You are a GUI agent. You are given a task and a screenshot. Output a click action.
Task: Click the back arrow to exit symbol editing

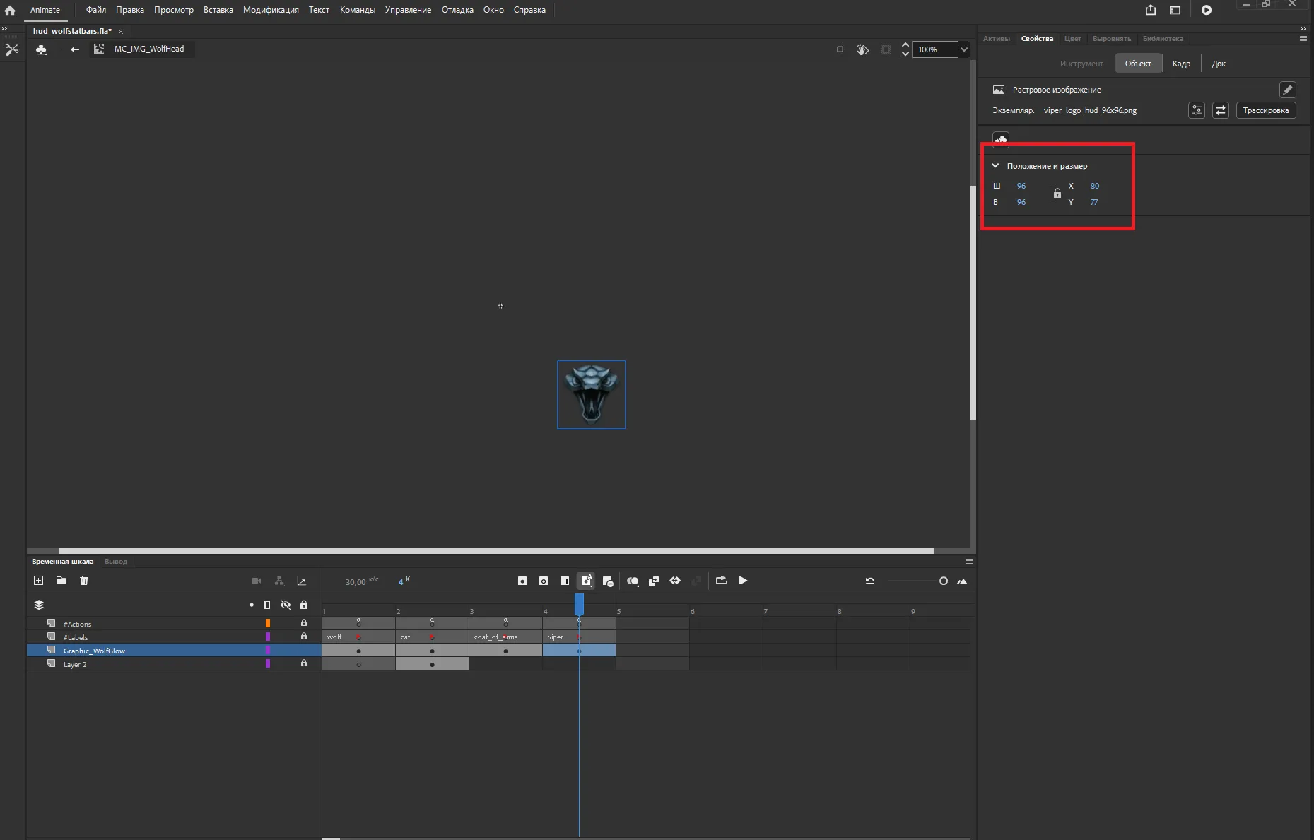[x=74, y=49]
